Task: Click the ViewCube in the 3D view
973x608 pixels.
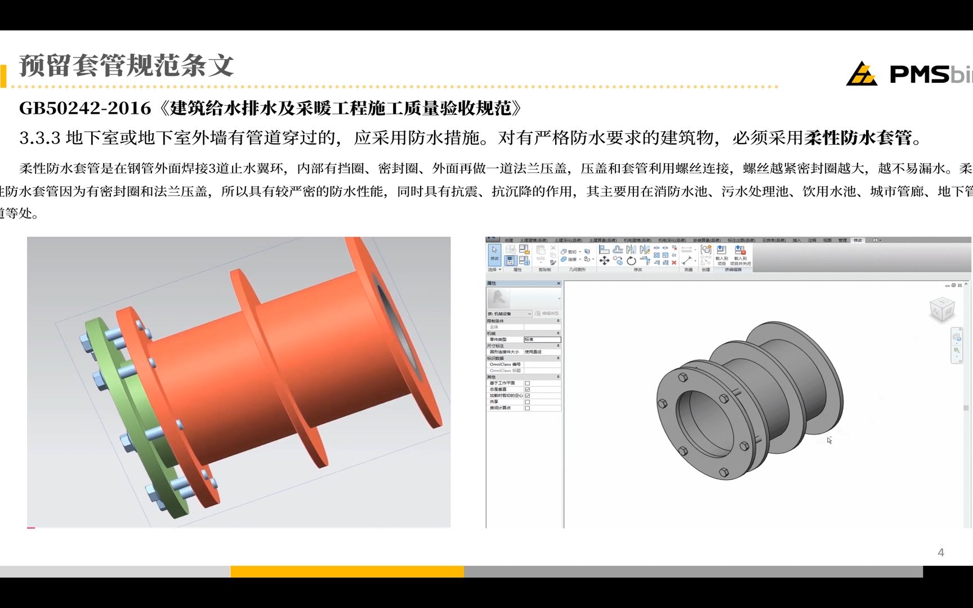Action: click(x=942, y=310)
